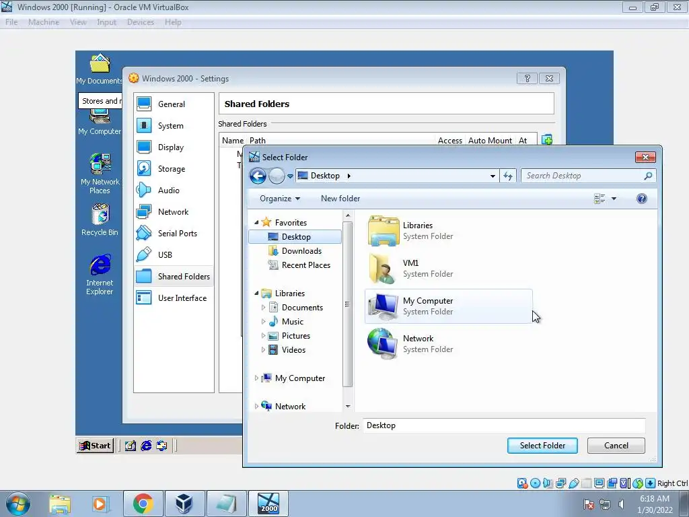Open Chrome from the Windows taskbar
Image resolution: width=689 pixels, height=517 pixels.
coord(143,504)
